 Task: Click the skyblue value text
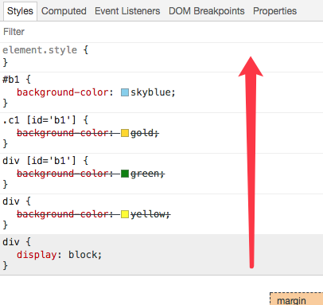tap(150, 92)
